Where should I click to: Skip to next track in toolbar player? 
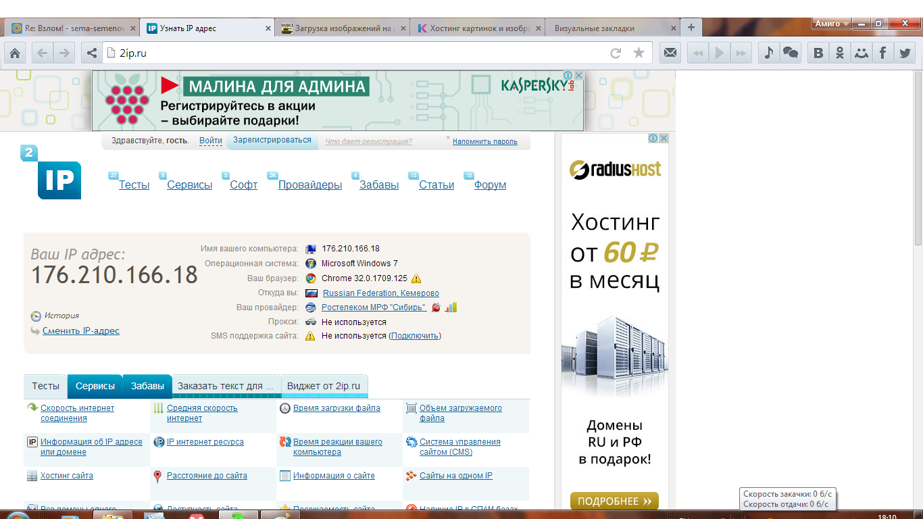741,53
